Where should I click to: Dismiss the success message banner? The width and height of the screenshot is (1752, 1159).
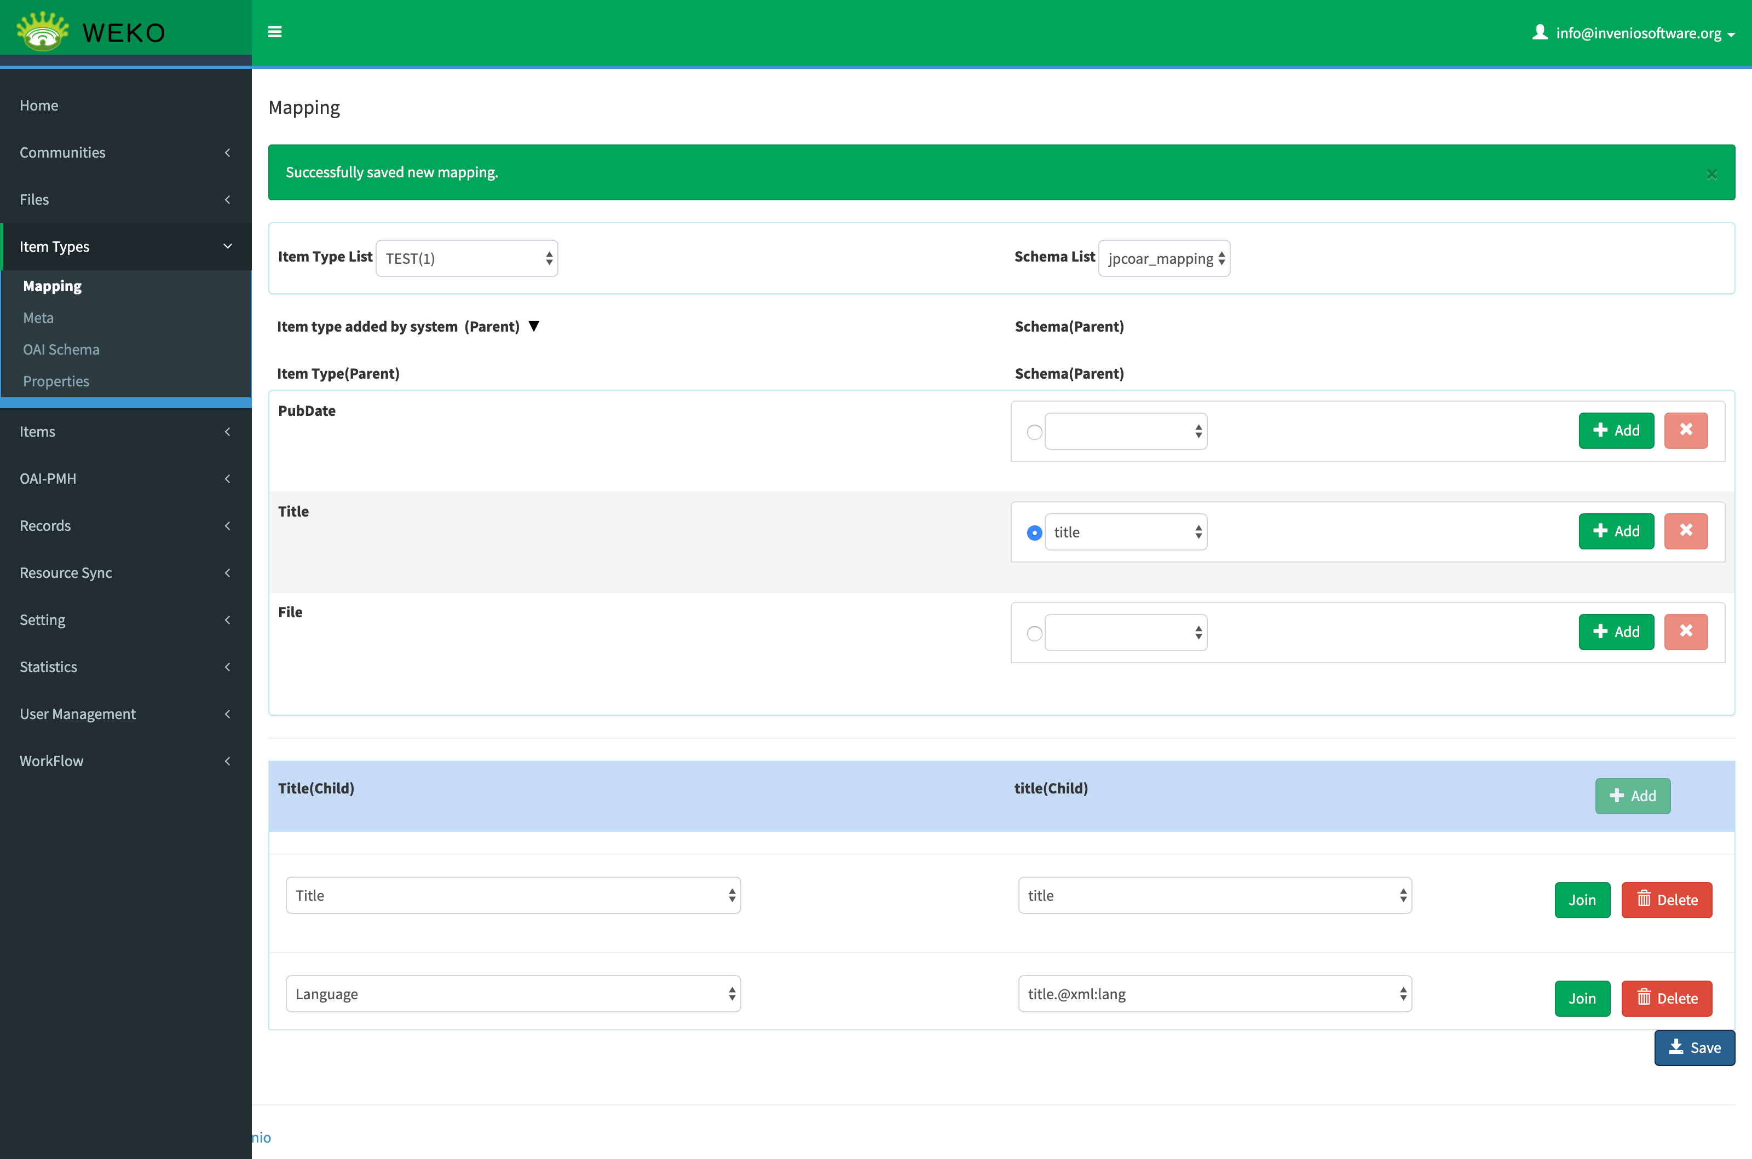click(1711, 175)
